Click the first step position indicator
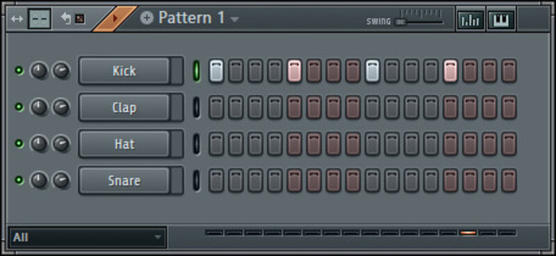Screen dimensions: 556x256 coord(215,233)
